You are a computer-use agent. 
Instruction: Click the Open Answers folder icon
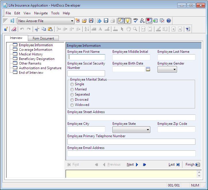click(x=84, y=21)
